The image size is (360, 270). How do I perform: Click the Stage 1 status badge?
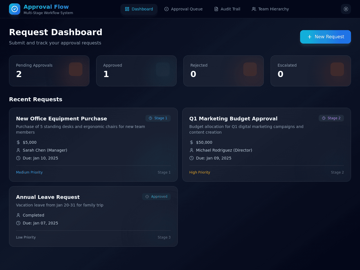click(x=158, y=118)
